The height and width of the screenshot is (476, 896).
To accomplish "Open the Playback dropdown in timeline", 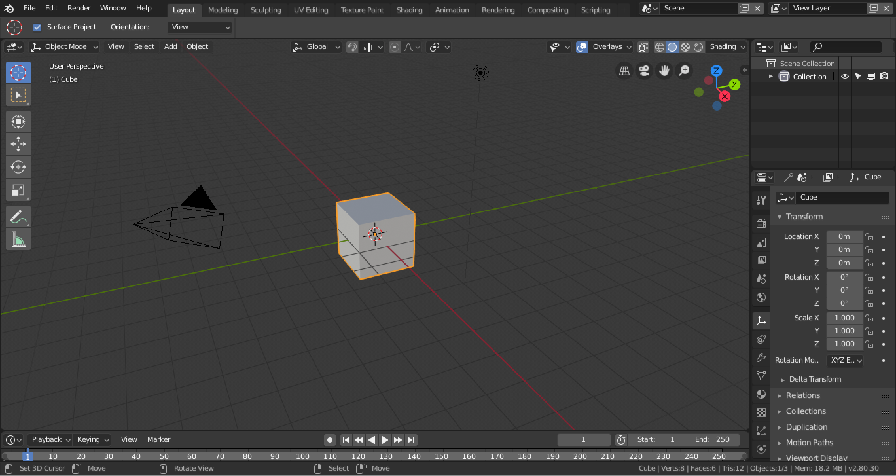I will coord(50,439).
